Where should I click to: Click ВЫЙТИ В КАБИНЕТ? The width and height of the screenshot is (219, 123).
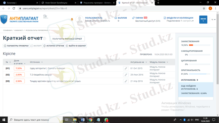pyautogui.click(x=76, y=46)
